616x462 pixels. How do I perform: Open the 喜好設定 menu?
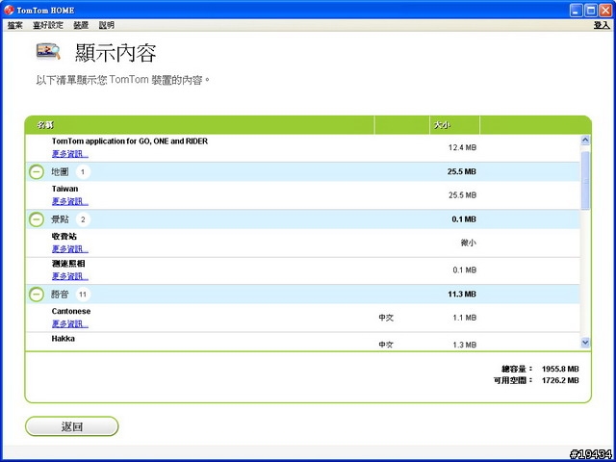point(48,25)
